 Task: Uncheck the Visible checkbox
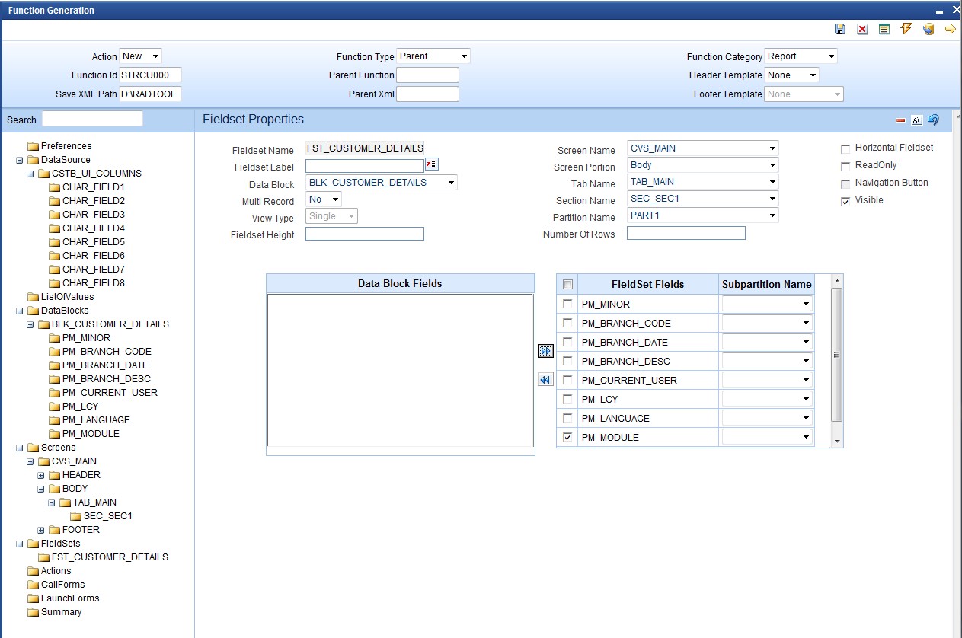tap(845, 201)
